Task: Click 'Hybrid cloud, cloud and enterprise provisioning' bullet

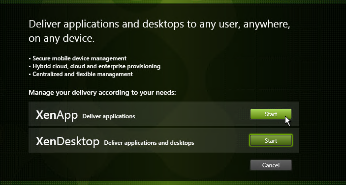Action: (x=96, y=66)
